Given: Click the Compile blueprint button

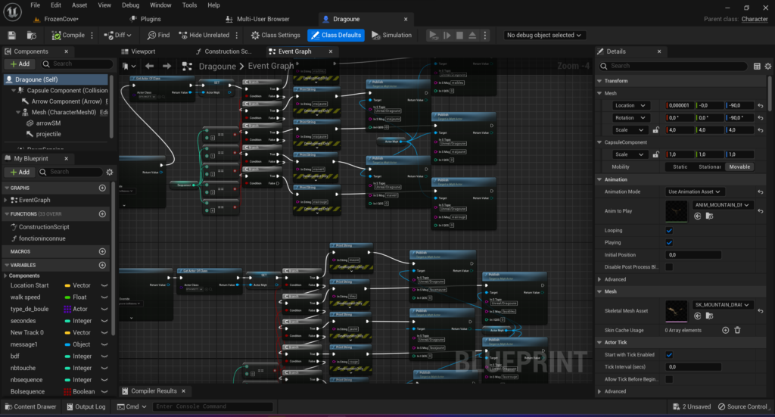Looking at the screenshot, I should 69,35.
